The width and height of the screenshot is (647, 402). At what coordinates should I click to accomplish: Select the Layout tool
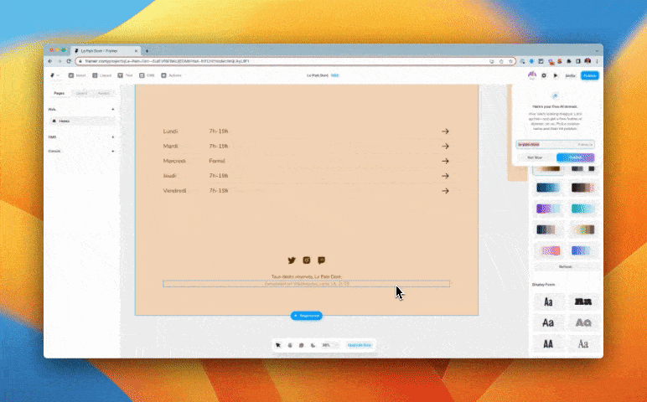pyautogui.click(x=101, y=75)
